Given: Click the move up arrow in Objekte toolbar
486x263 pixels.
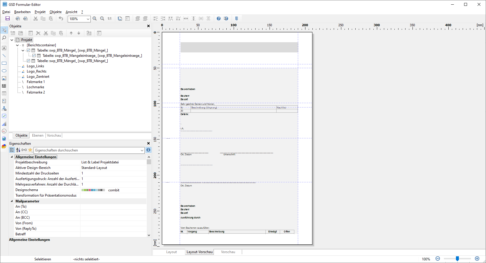Looking at the screenshot, I should 71,33.
